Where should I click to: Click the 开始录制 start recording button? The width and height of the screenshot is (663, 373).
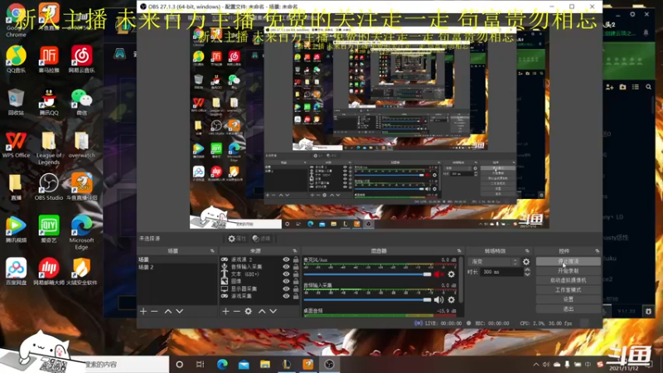pos(568,271)
